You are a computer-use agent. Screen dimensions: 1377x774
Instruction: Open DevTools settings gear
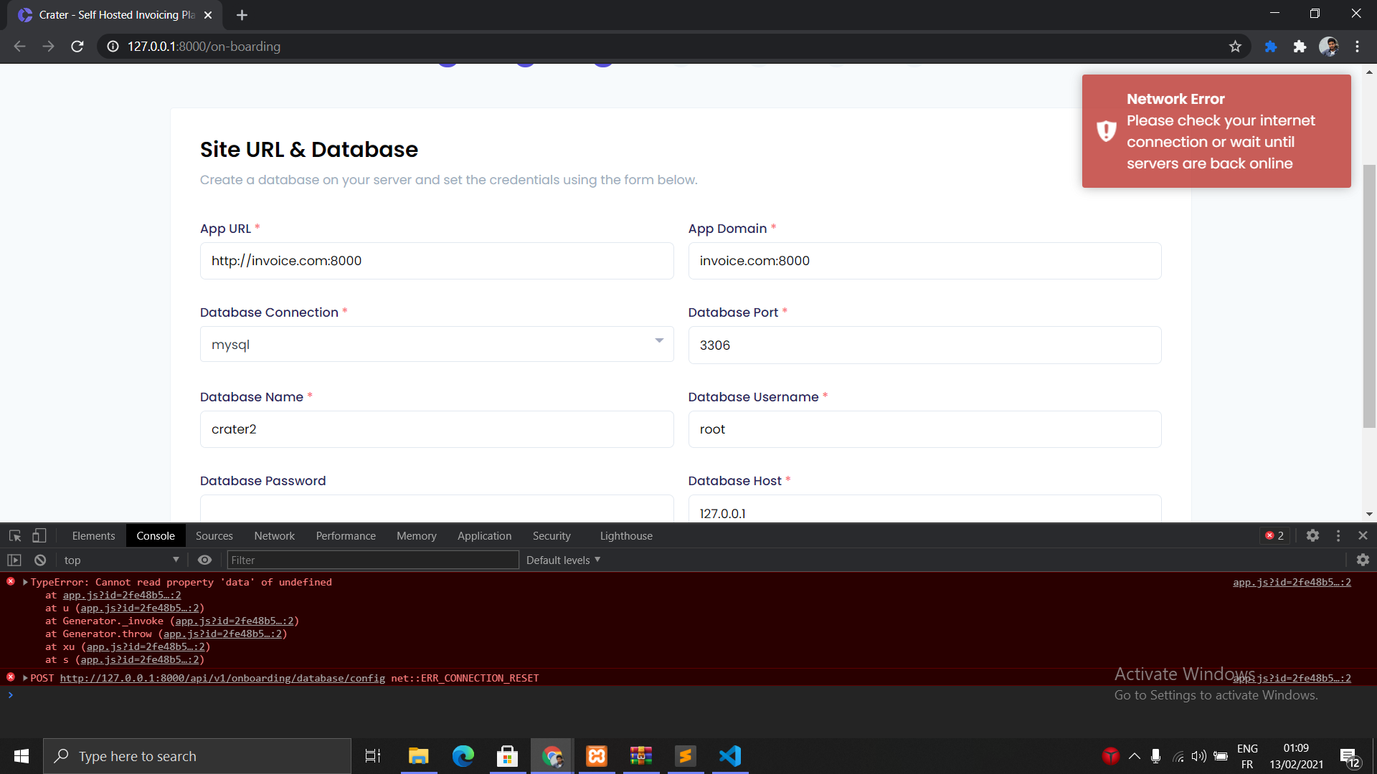pyautogui.click(x=1313, y=535)
